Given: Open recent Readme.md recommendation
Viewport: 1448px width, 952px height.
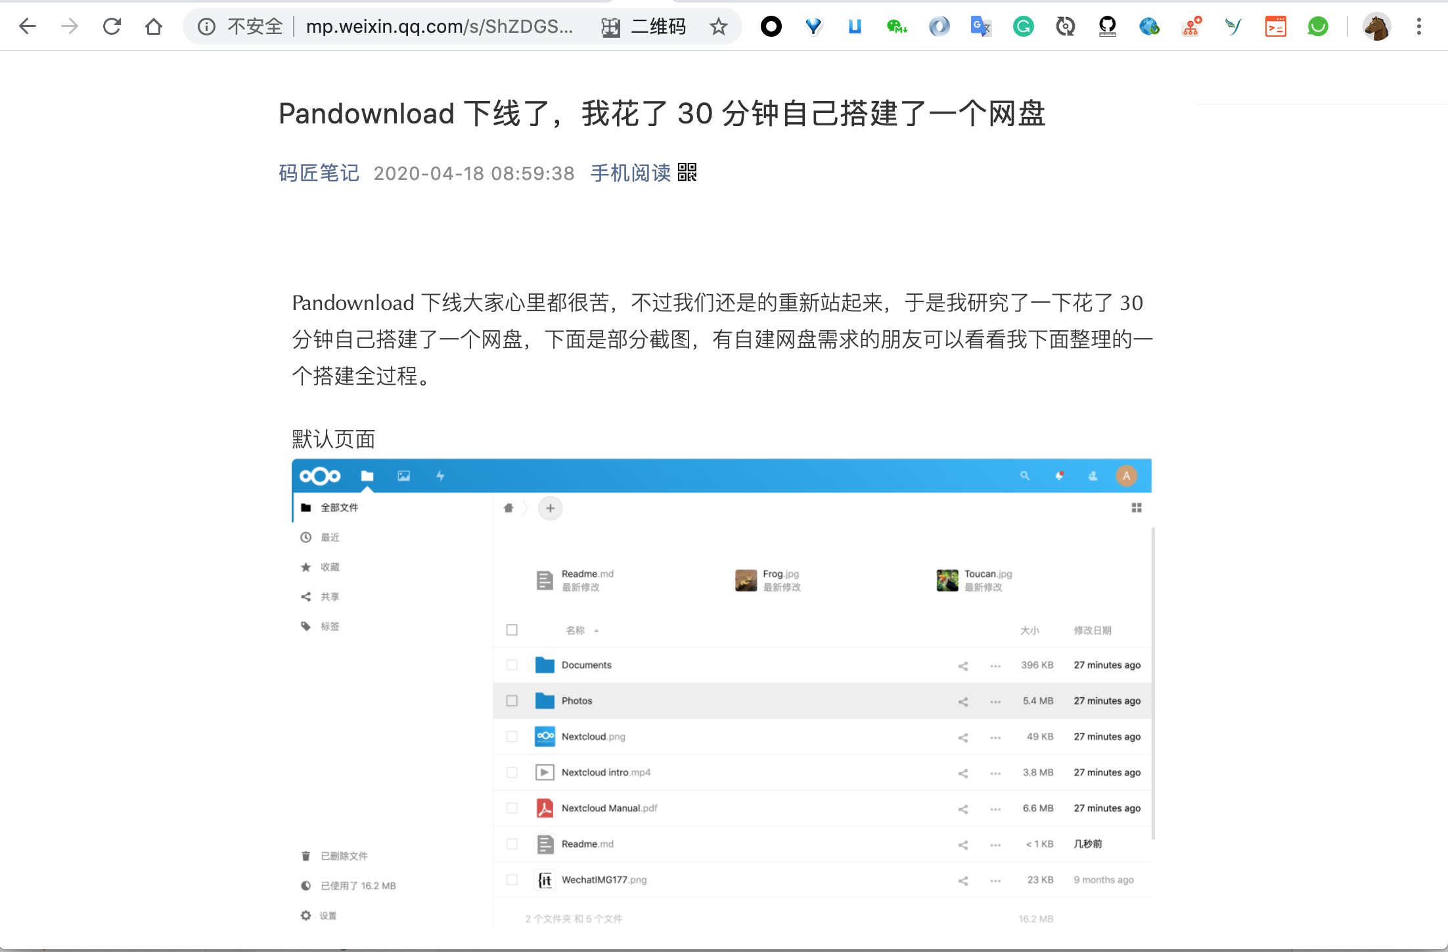Looking at the screenshot, I should [x=575, y=580].
